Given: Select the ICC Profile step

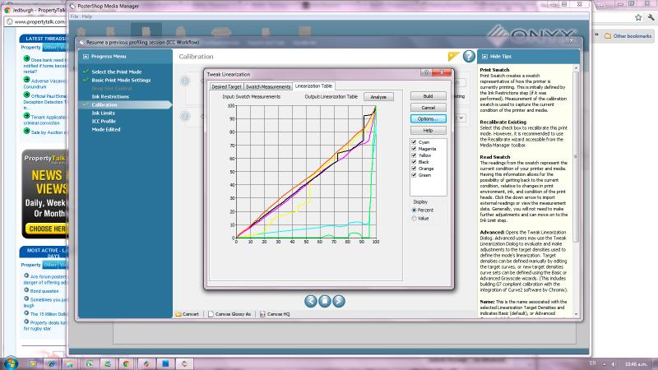Looking at the screenshot, I should coord(104,121).
